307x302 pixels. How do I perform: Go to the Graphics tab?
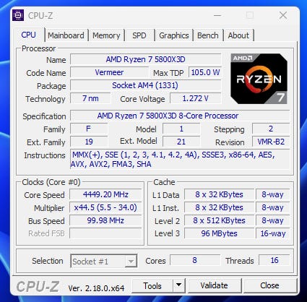[174, 35]
